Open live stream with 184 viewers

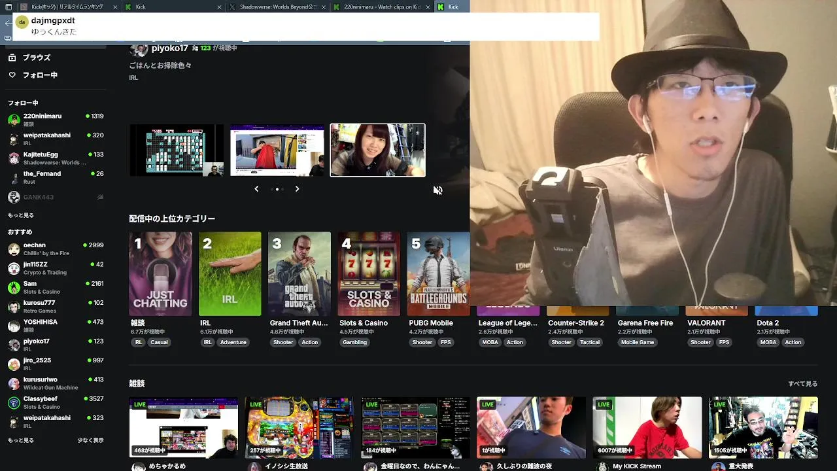(415, 427)
